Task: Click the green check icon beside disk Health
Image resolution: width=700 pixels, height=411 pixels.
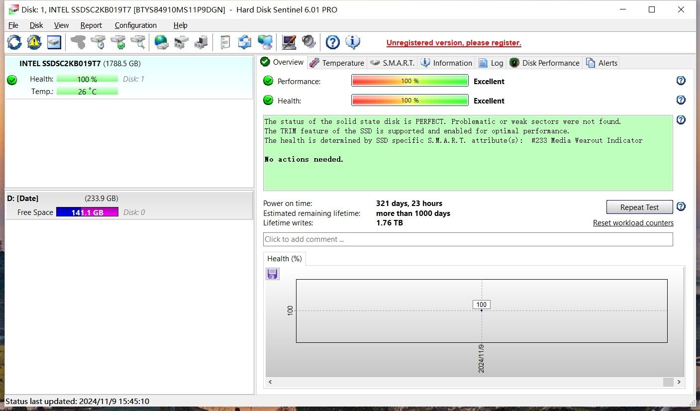Action: [x=12, y=80]
